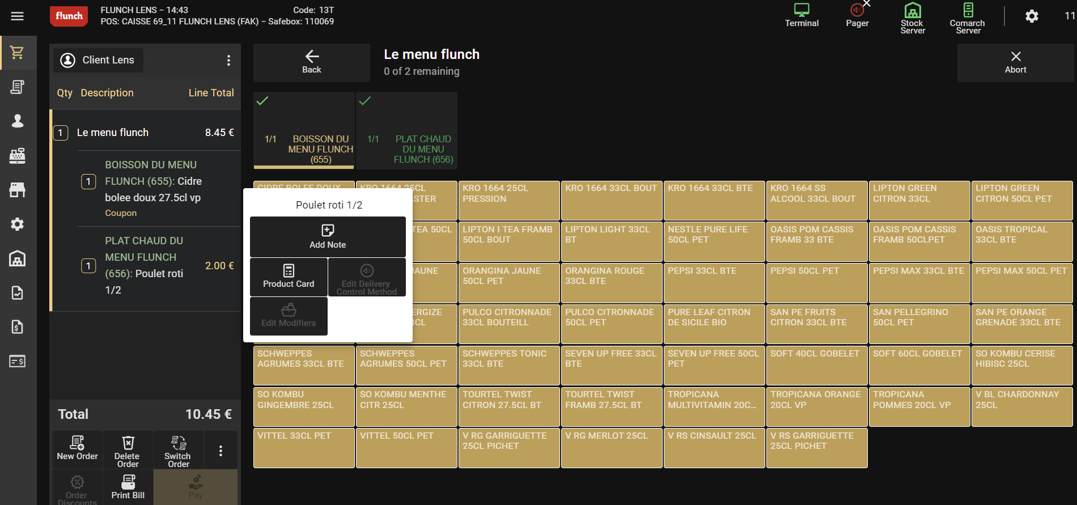The width and height of the screenshot is (1077, 505).
Task: Select Client Lens customer button
Action: click(98, 60)
